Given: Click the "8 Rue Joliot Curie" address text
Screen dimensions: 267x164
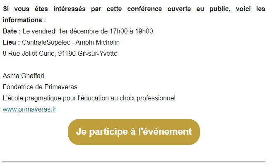Looking at the screenshot, I should pos(29,54).
